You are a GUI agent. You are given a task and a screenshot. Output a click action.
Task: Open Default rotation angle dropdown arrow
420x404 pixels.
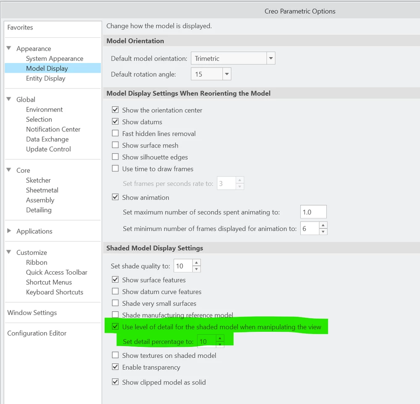[x=227, y=74]
